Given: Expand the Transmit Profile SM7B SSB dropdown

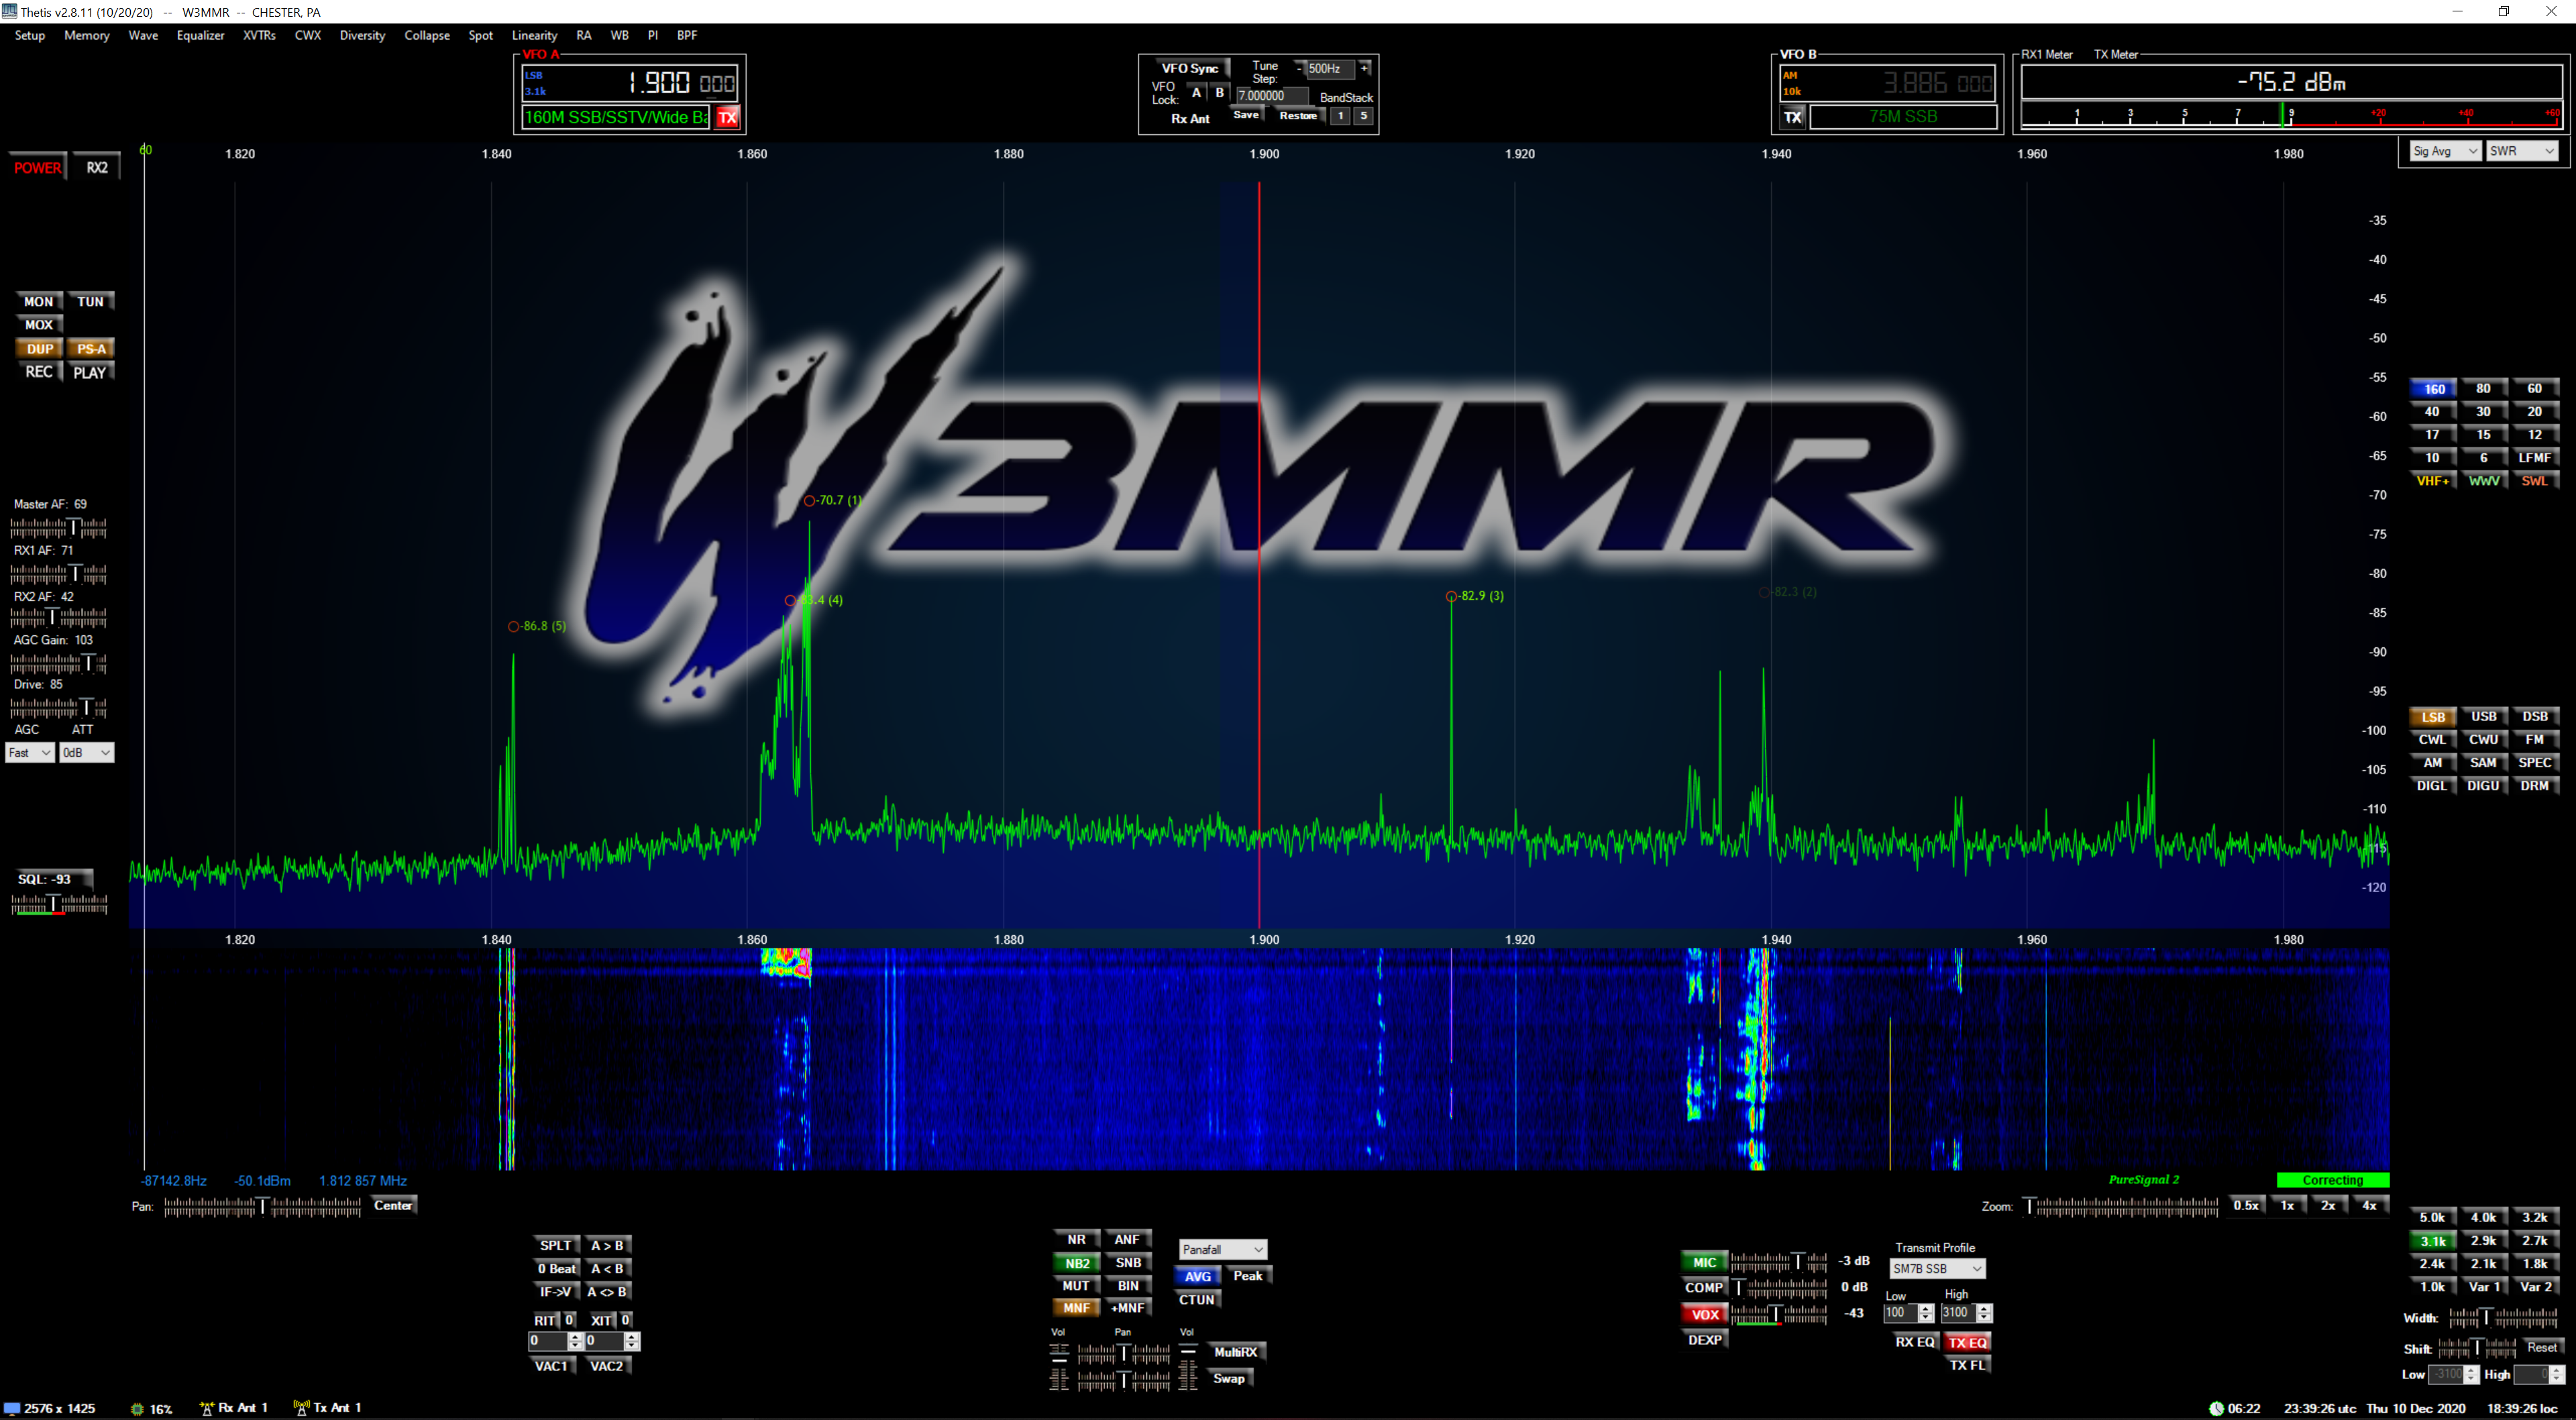Looking at the screenshot, I should pos(1936,1269).
